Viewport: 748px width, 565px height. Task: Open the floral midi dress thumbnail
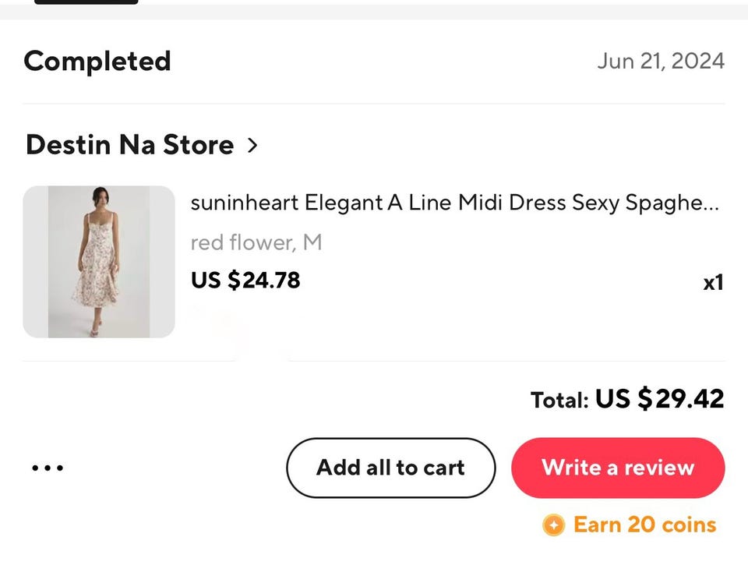(99, 262)
